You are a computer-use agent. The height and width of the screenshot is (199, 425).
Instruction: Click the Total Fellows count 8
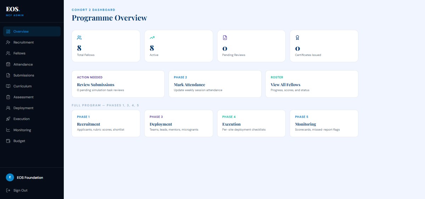[79, 48]
